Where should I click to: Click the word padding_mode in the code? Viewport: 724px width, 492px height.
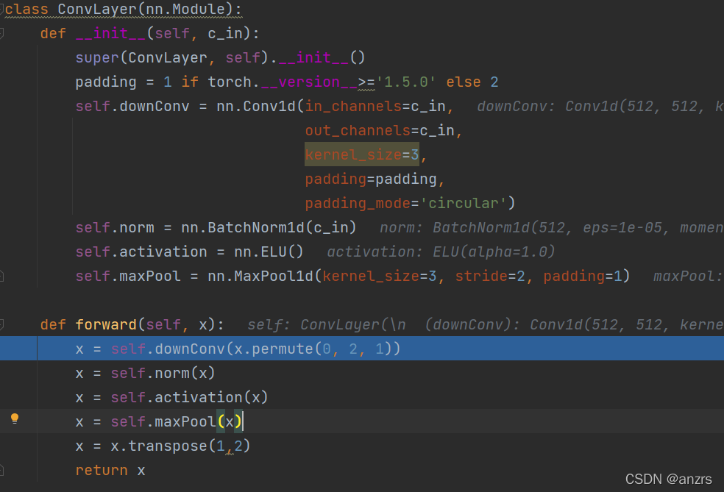click(x=358, y=203)
